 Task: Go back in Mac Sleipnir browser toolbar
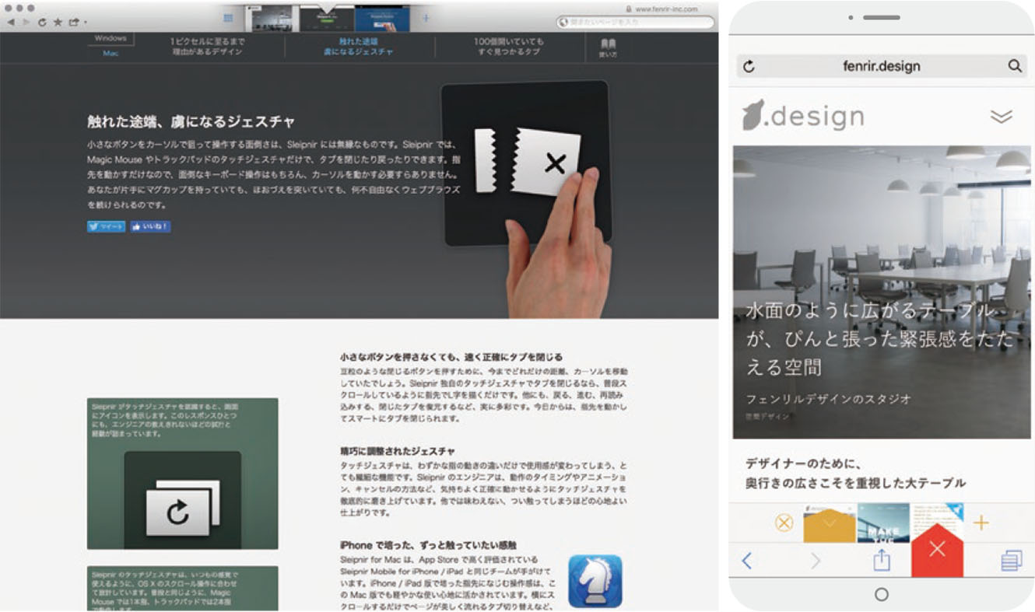tap(10, 23)
